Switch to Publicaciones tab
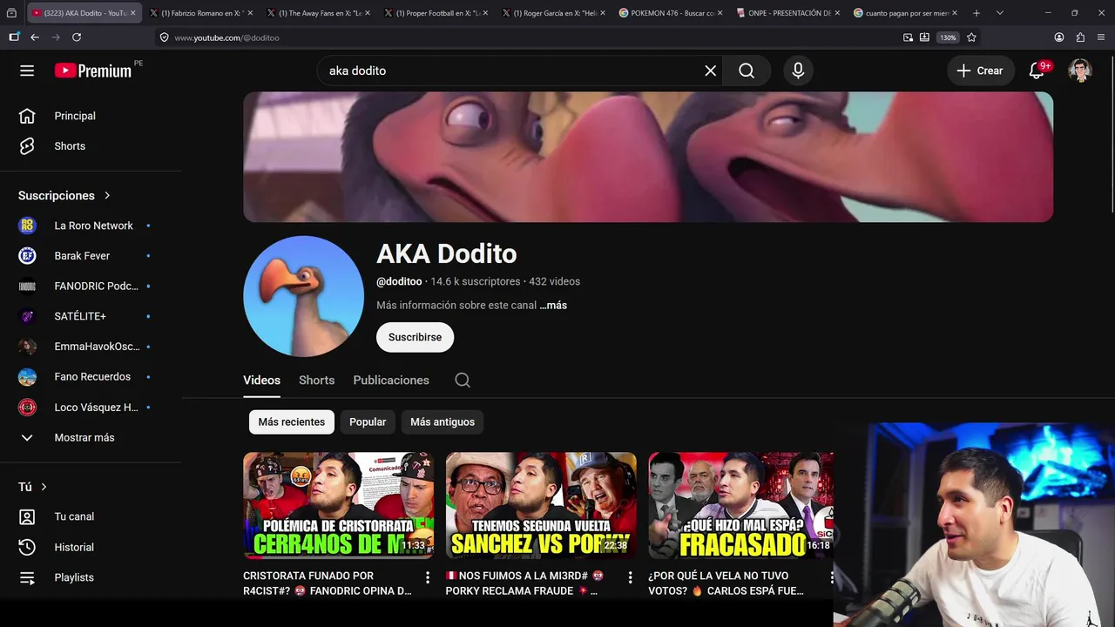The image size is (1115, 627). [391, 381]
